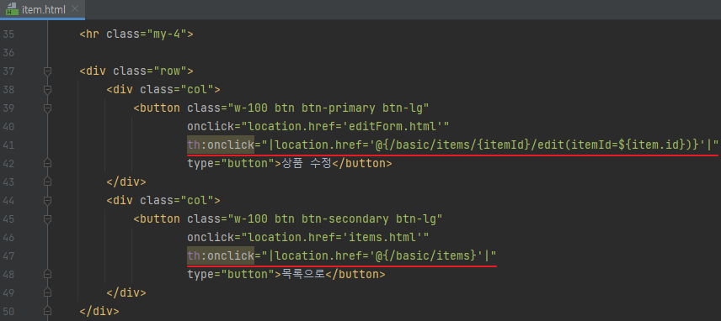
Task: Click the closing </div> tag on line 43
Action: pyautogui.click(x=126, y=182)
